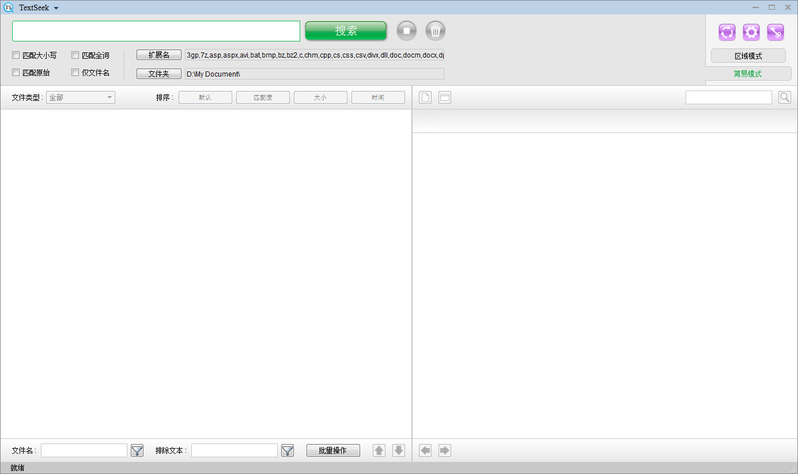
Task: Toggle the 仅文件名 checkbox
Action: [75, 73]
